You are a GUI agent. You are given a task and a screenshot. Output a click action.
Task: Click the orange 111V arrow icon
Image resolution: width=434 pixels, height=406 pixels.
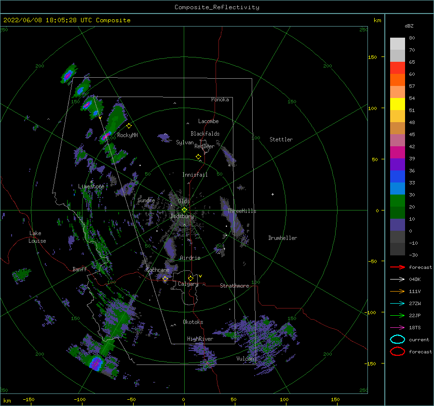[x=397, y=291]
